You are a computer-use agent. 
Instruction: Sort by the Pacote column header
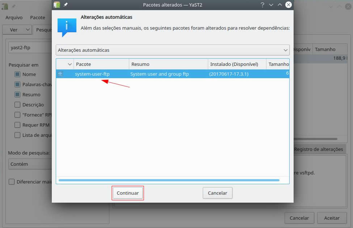101,64
